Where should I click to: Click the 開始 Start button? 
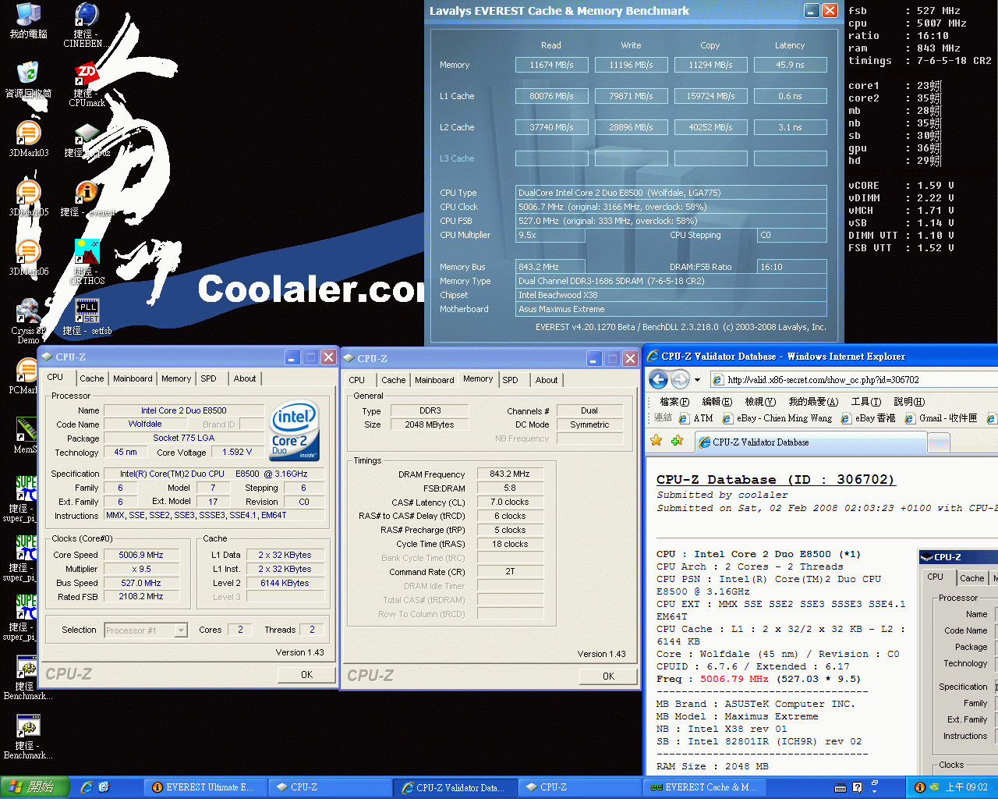click(x=35, y=787)
